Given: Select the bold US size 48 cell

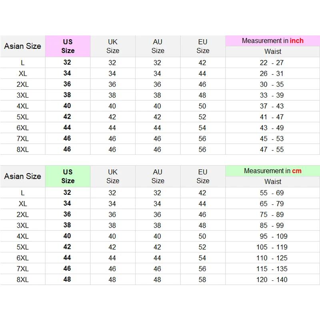Looking at the screenshot, I should 67,279.
